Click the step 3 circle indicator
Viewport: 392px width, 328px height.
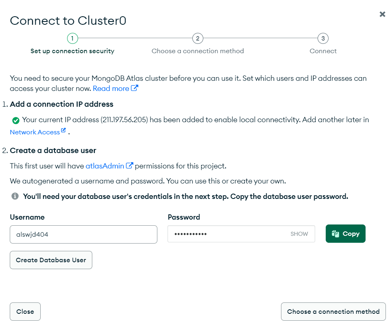click(x=323, y=39)
